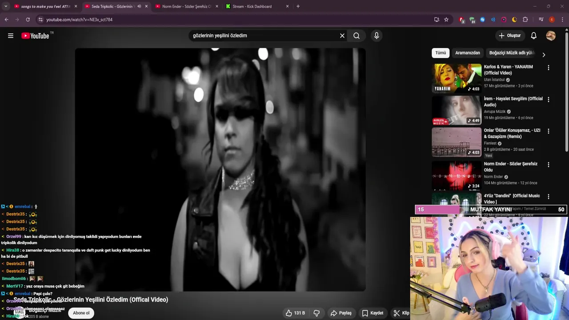This screenshot has width=569, height=320.
Task: Open a new browser tab
Action: coord(298,6)
